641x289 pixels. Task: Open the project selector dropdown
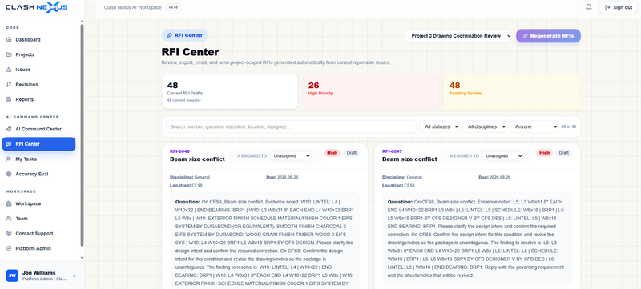click(x=458, y=36)
